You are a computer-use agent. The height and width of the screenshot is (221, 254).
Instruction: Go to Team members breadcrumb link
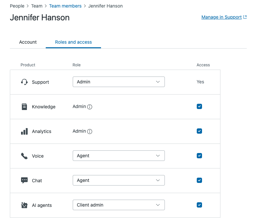point(65,6)
